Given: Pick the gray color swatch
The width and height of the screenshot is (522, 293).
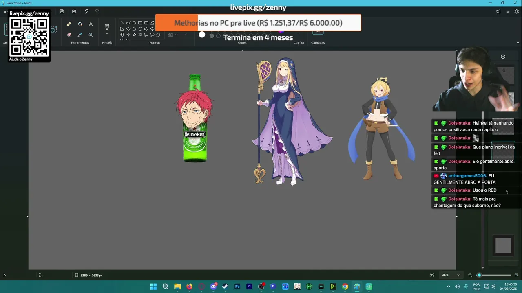Looking at the screenshot, I should [x=212, y=36].
